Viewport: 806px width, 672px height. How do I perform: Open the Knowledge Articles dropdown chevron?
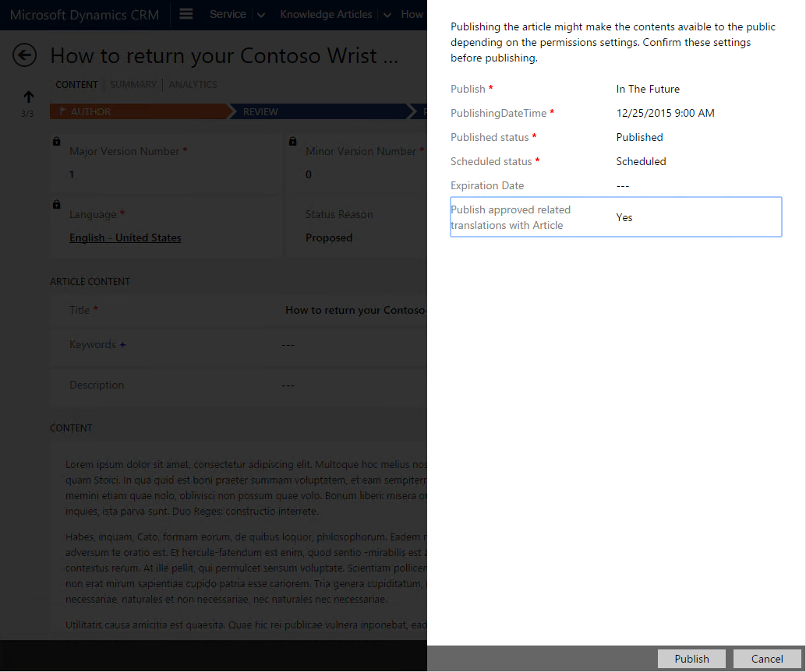click(x=387, y=14)
